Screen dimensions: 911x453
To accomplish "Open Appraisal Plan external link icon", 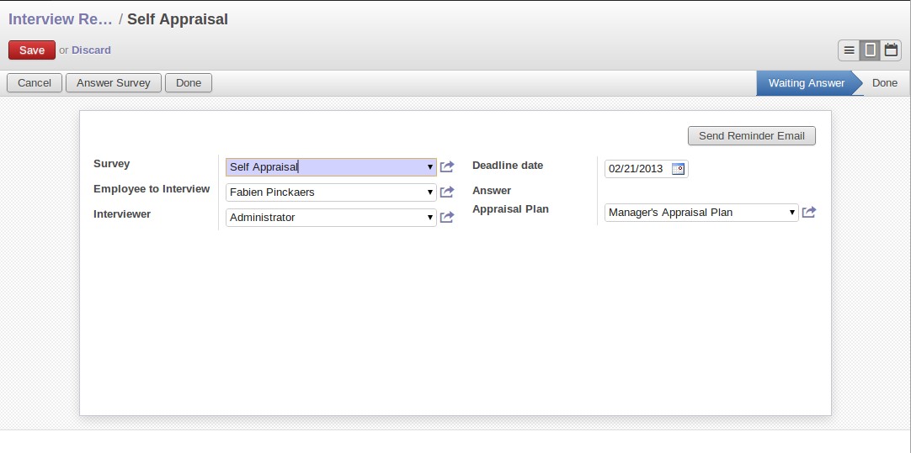I will pos(809,213).
